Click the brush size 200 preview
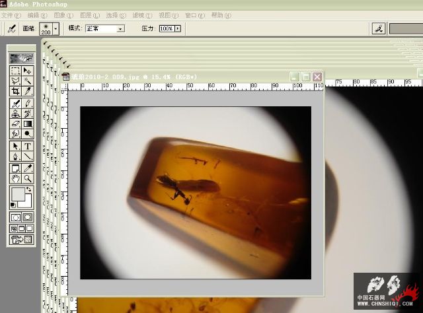The image size is (423, 313). point(46,28)
